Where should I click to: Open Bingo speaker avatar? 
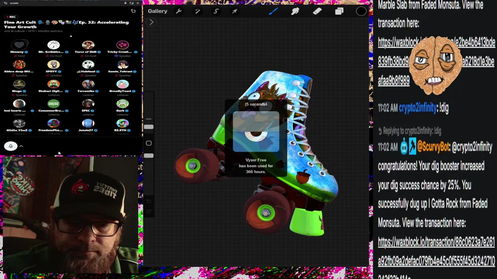point(19,84)
